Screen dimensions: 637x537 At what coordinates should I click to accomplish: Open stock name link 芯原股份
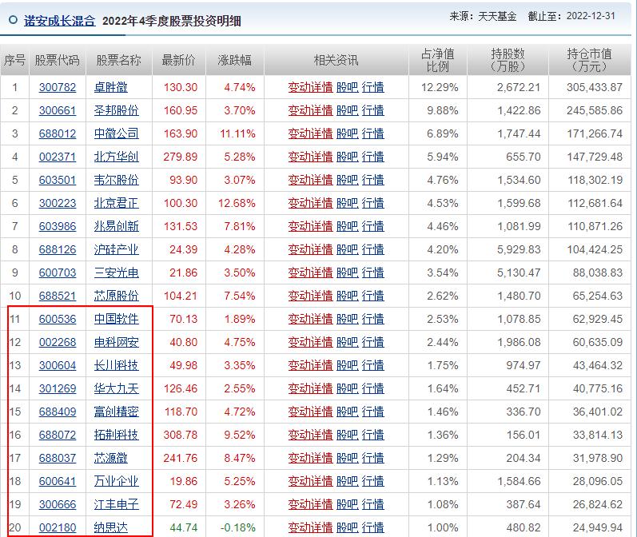coord(116,296)
